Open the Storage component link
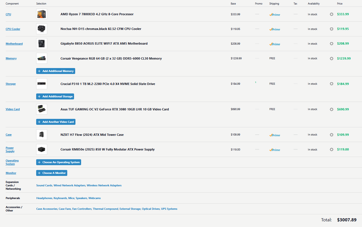Viewport: 362px width, 227px height. (11, 84)
